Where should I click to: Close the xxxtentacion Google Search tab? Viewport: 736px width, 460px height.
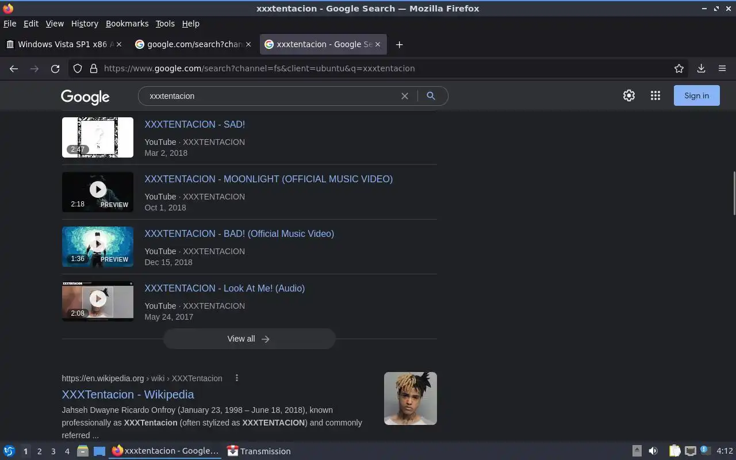coord(378,44)
